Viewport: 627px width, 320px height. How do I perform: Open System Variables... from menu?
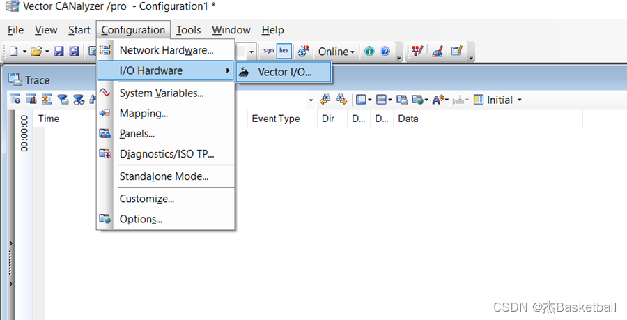coord(166,93)
